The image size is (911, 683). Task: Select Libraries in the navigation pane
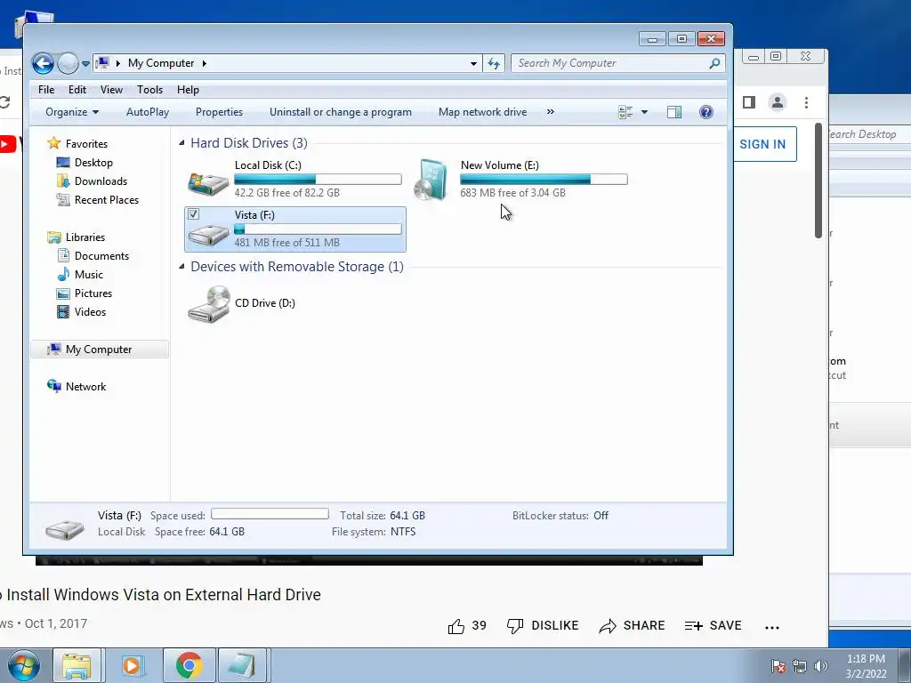tap(85, 237)
